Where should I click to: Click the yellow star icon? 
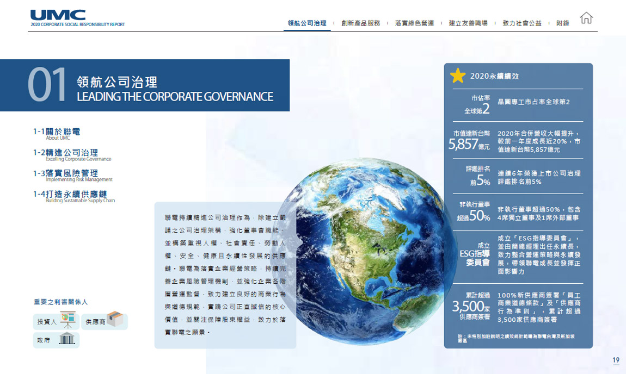(458, 76)
